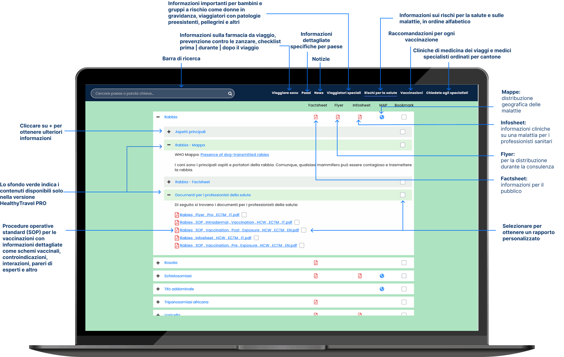This screenshot has width=564, height=357.
Task: Open Schistosomiasi map globe icon
Action: pyautogui.click(x=382, y=276)
